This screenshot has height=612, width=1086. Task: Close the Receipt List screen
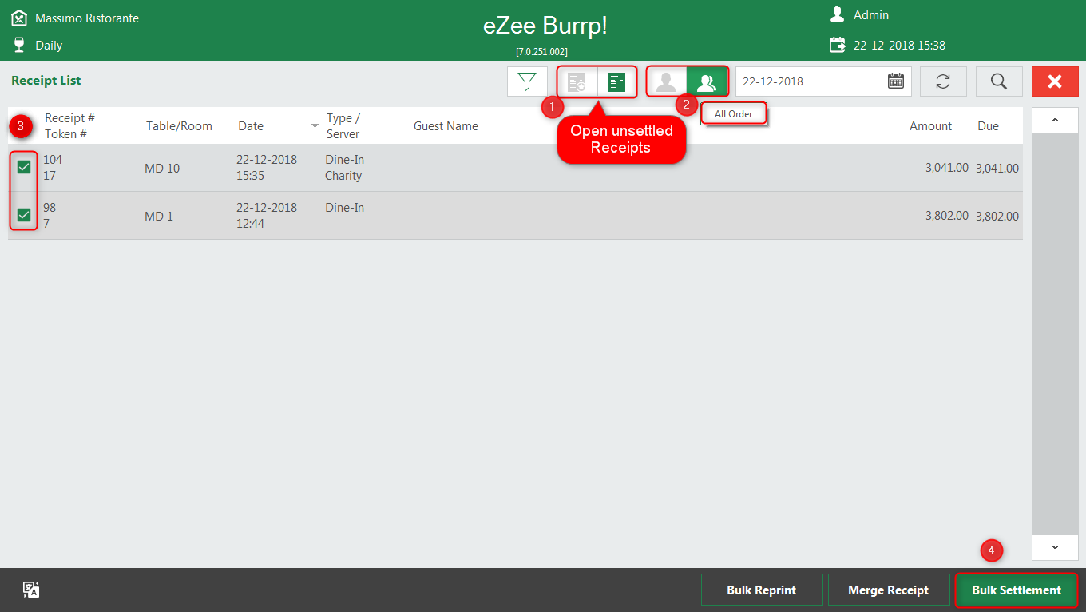tap(1055, 81)
